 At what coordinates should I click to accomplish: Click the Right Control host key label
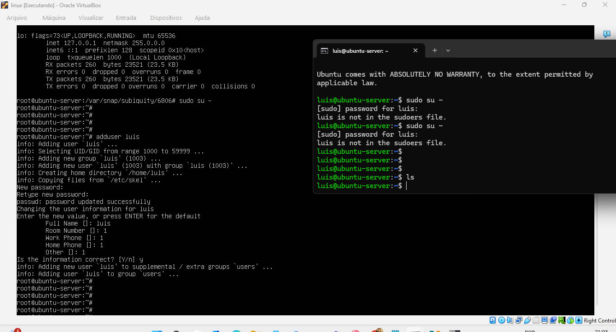[599, 321]
